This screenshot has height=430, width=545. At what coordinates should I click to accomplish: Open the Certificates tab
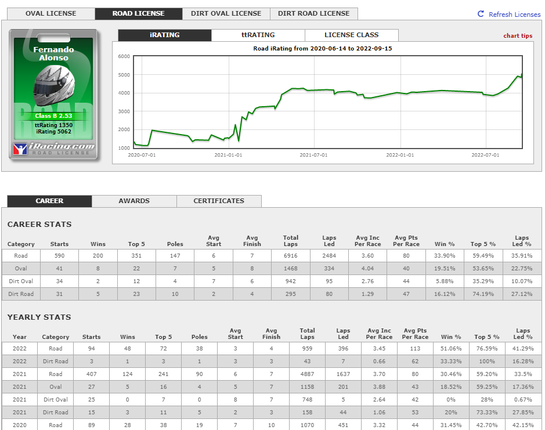219,201
